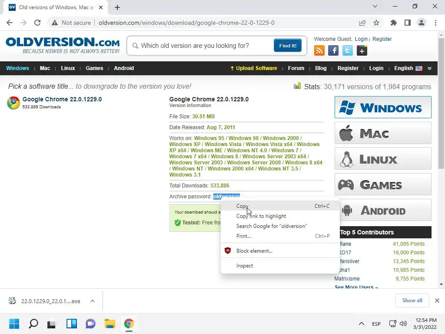Expand the download item options chevron
445x334 pixels.
pyautogui.click(x=93, y=301)
